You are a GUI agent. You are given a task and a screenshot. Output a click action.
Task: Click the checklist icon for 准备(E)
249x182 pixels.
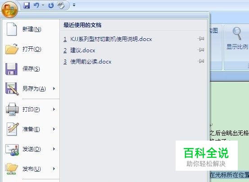[x=13, y=129]
